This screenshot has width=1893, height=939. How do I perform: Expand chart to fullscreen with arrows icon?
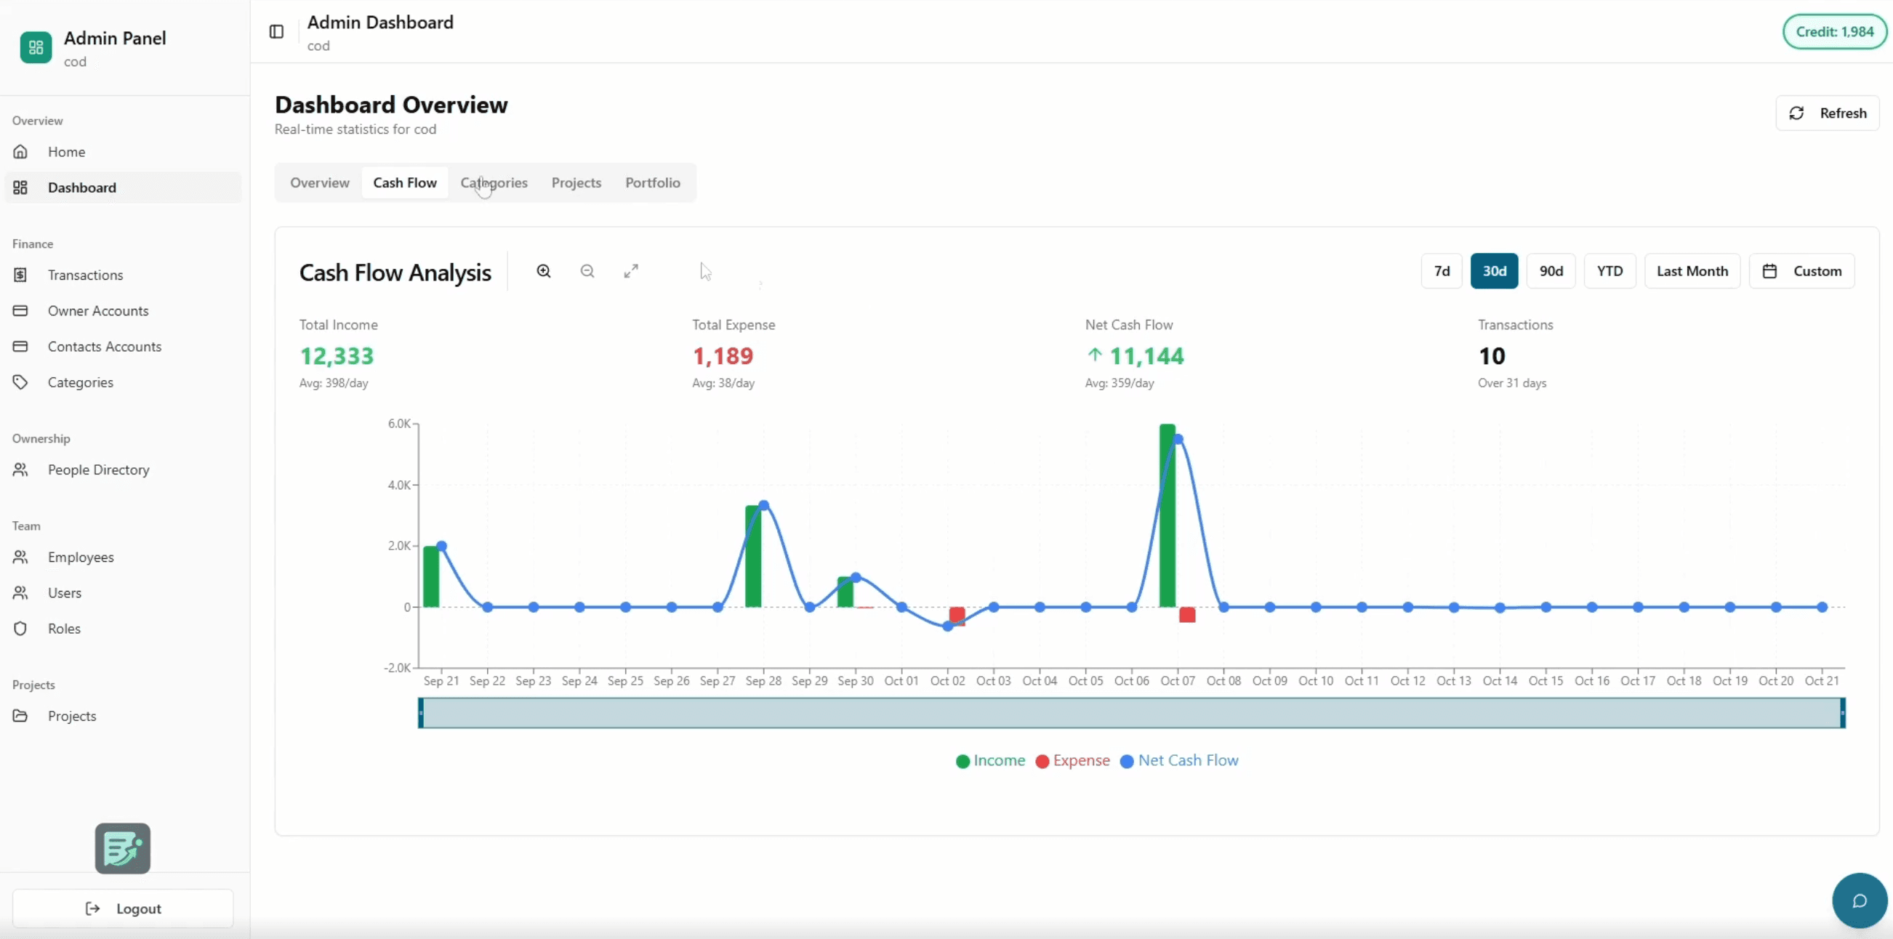[631, 271]
